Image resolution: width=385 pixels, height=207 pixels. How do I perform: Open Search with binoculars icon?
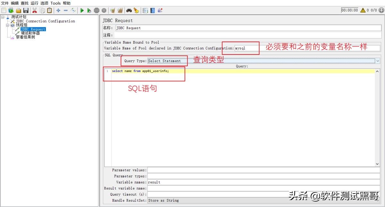click(129, 10)
